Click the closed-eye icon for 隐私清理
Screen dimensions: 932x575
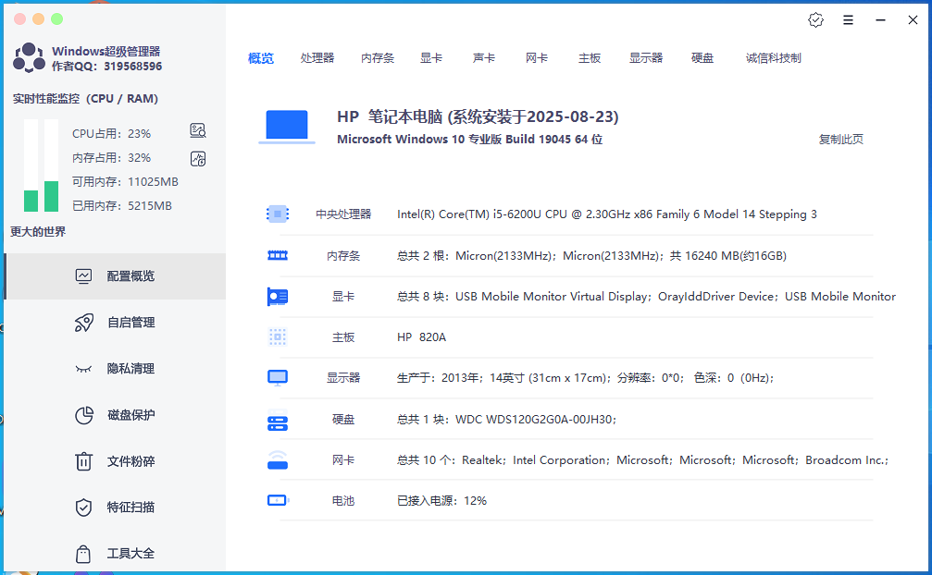point(83,369)
